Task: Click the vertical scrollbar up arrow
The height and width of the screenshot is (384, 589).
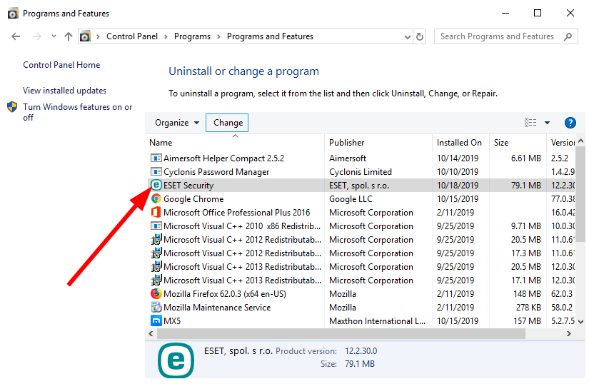Action: pos(581,141)
